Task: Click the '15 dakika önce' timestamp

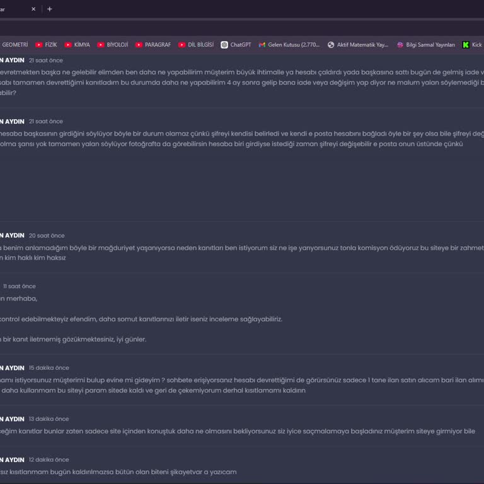Action: click(49, 367)
